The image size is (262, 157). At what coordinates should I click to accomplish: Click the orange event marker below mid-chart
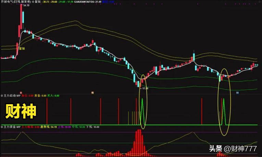click(x=92, y=93)
